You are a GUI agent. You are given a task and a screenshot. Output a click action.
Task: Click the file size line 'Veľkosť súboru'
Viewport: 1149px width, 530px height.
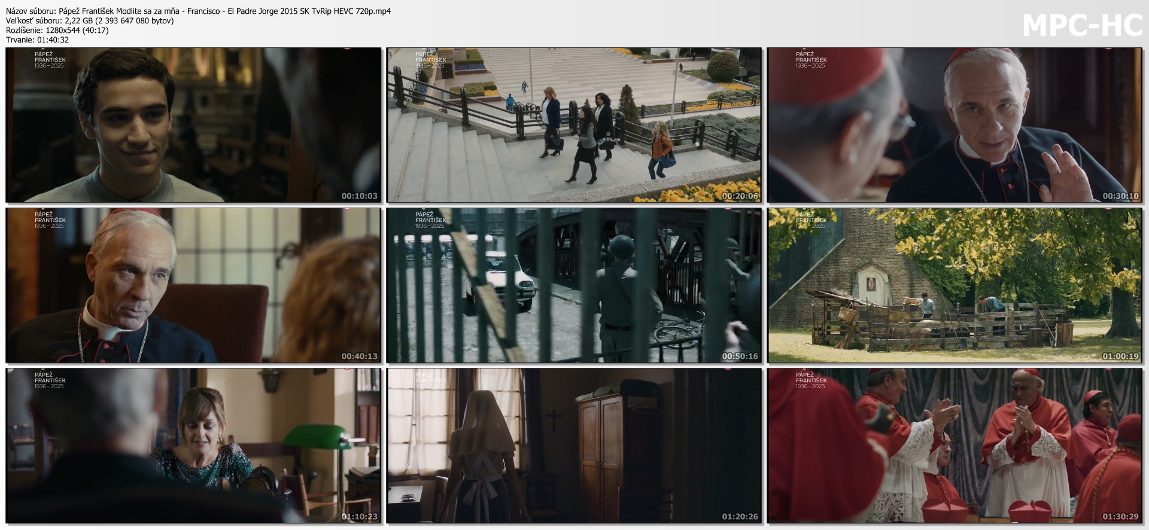90,20
